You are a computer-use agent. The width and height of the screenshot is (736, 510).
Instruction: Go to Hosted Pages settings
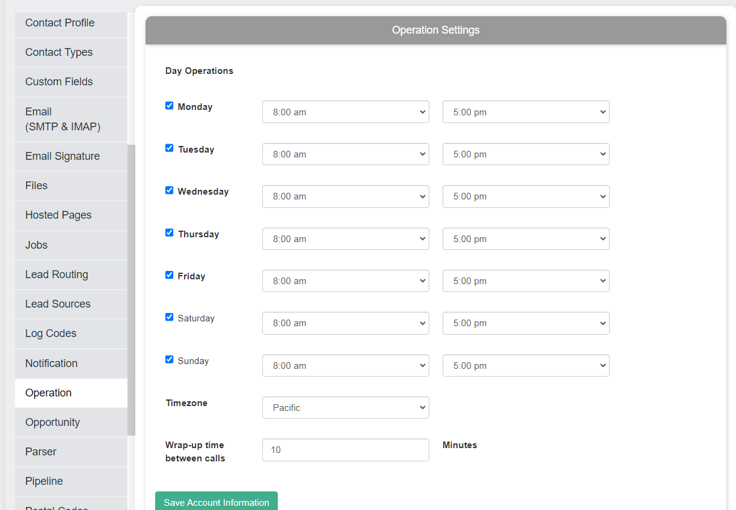[x=71, y=215]
